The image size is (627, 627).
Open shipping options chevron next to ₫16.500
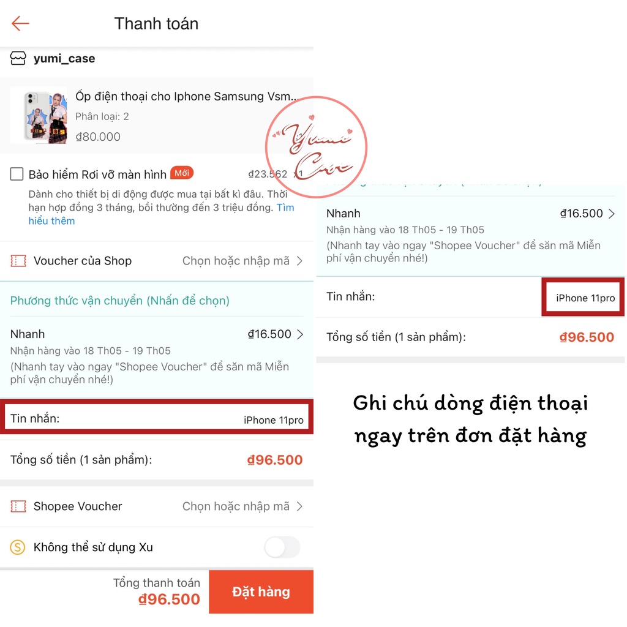300,334
